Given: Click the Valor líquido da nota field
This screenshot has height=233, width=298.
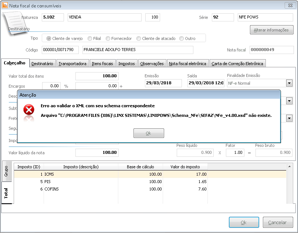Looking at the screenshot, I should pos(97,153).
